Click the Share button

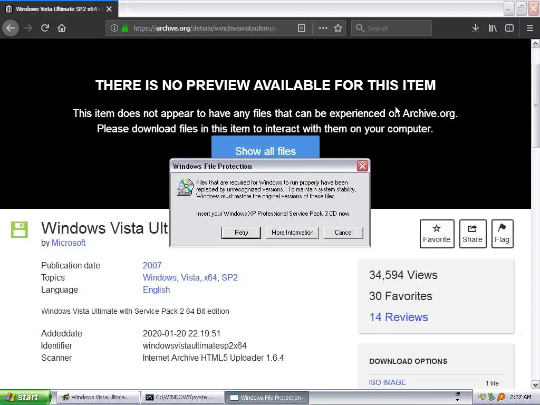point(472,234)
